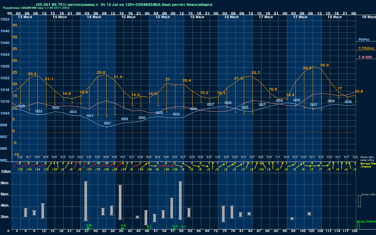Click the 'балл обл. ниж/общ' legend label
The height and width of the screenshot is (235, 376).
[368, 159]
